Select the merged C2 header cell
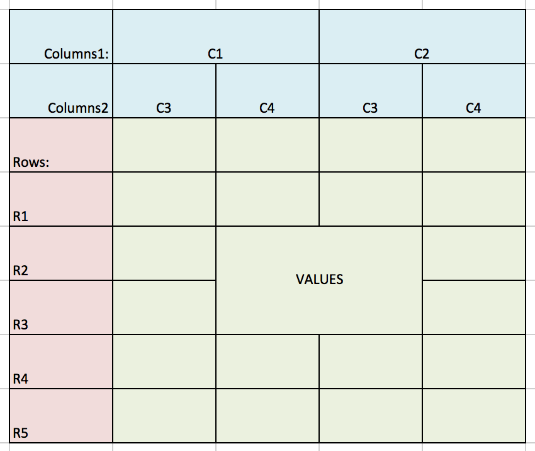This screenshot has height=451, width=535. (x=422, y=37)
